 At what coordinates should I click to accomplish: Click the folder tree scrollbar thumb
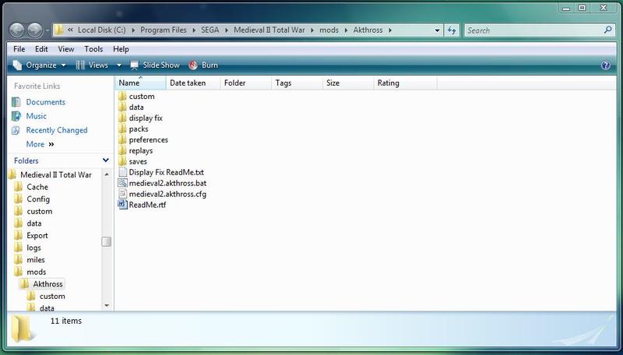coord(107,242)
